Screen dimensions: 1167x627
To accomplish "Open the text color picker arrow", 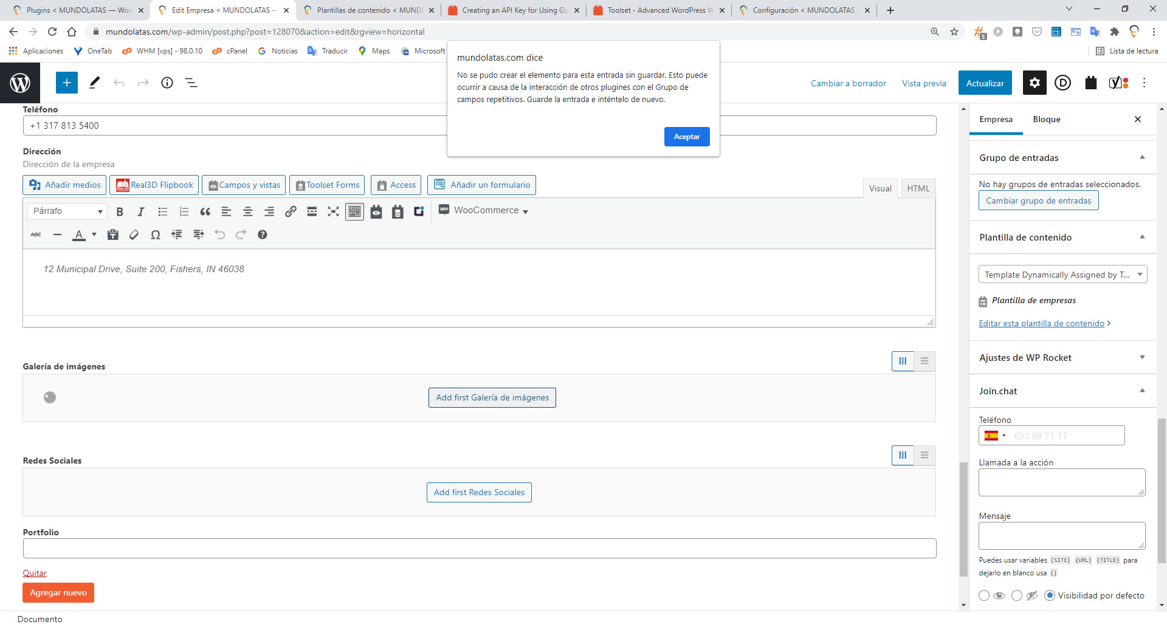I will pyautogui.click(x=94, y=235).
